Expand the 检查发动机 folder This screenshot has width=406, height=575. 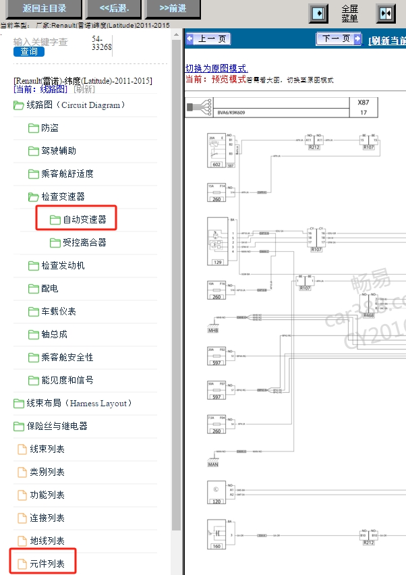click(x=57, y=265)
